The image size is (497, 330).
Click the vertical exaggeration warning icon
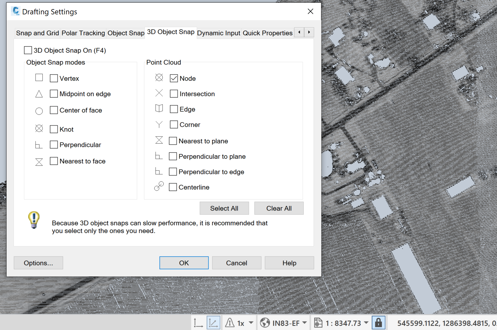(230, 322)
